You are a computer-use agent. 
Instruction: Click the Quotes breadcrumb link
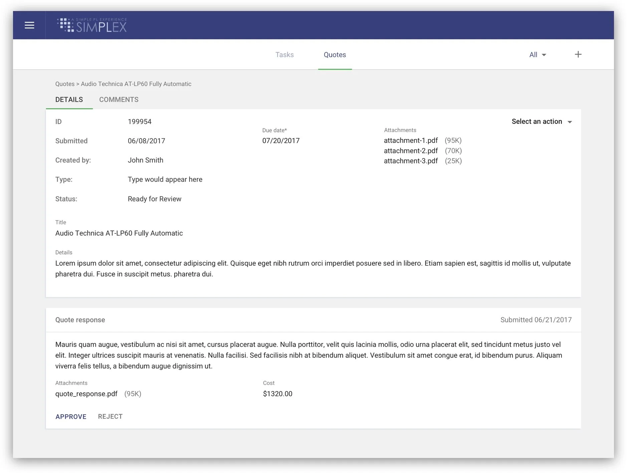(x=65, y=84)
